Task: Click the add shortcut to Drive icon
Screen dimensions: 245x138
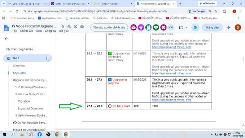Action: 69,26
